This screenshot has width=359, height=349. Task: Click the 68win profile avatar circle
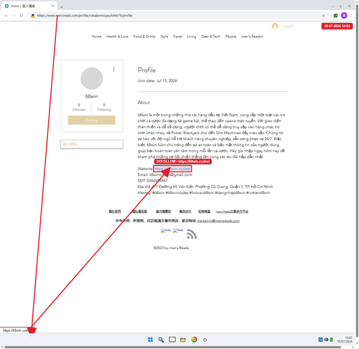pos(92,78)
